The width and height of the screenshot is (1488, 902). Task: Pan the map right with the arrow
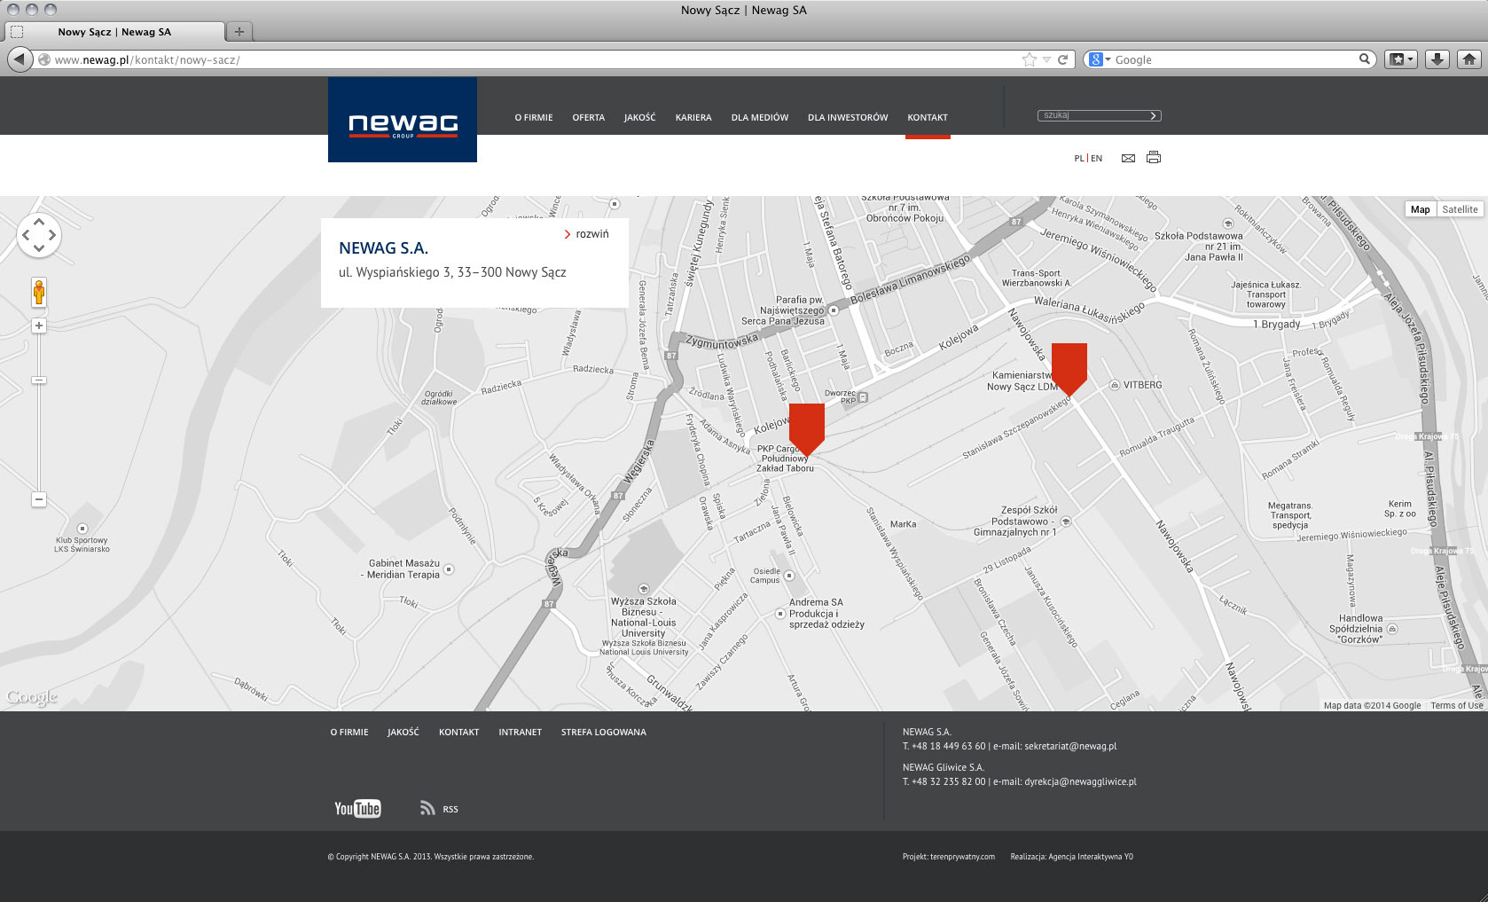point(52,235)
